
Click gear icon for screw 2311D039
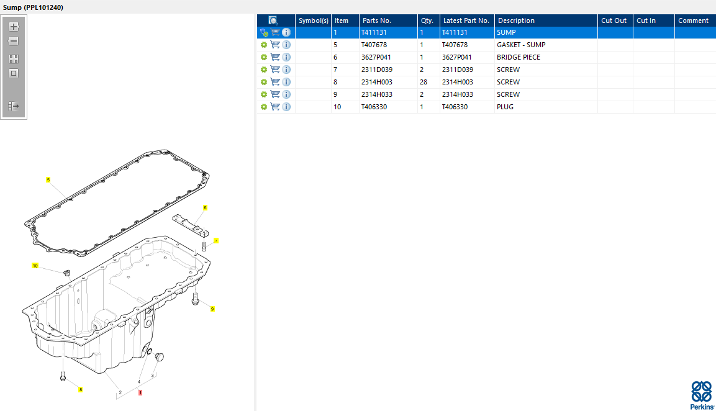click(x=264, y=70)
